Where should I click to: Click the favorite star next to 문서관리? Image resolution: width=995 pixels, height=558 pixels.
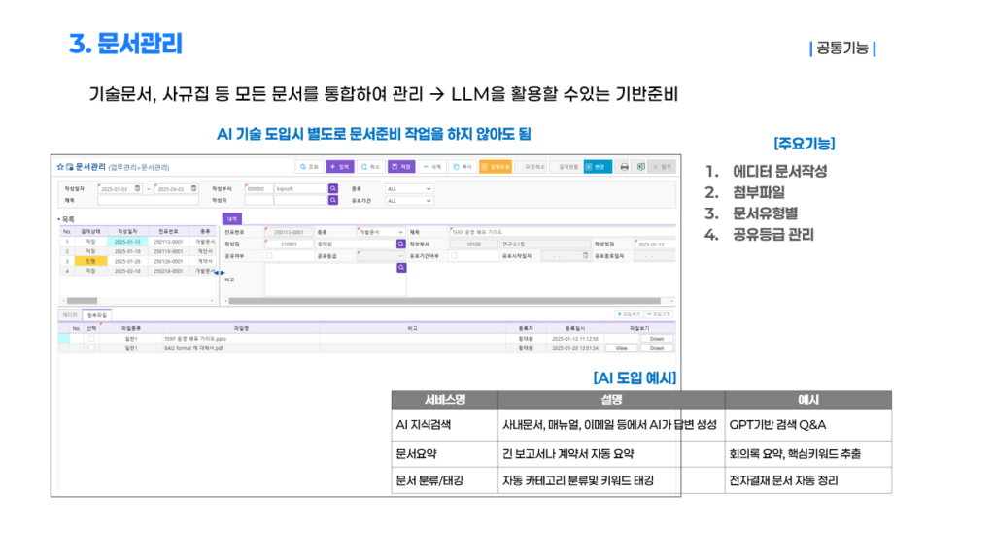[60, 167]
